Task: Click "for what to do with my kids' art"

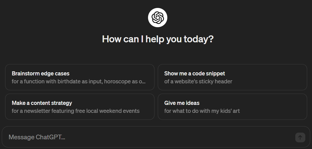Action: 202,111
